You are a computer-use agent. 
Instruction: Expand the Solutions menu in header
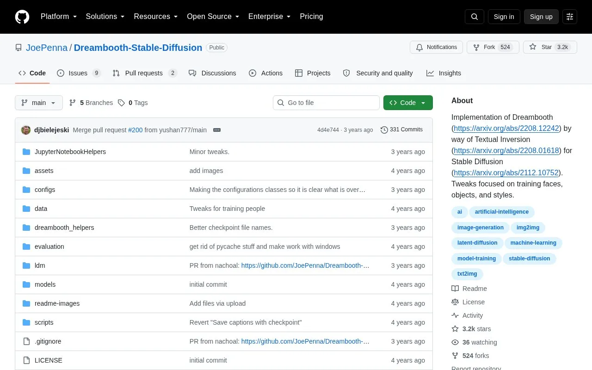(x=105, y=17)
